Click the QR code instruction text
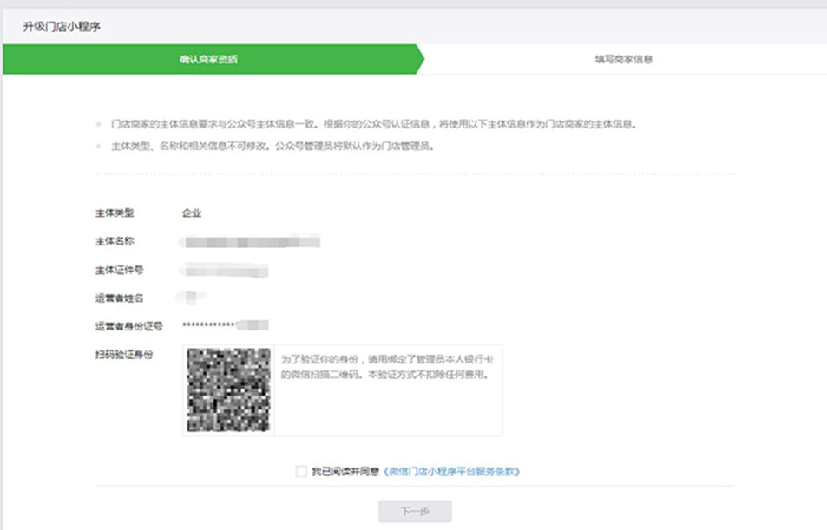The width and height of the screenshot is (827, 530). pyautogui.click(x=387, y=367)
